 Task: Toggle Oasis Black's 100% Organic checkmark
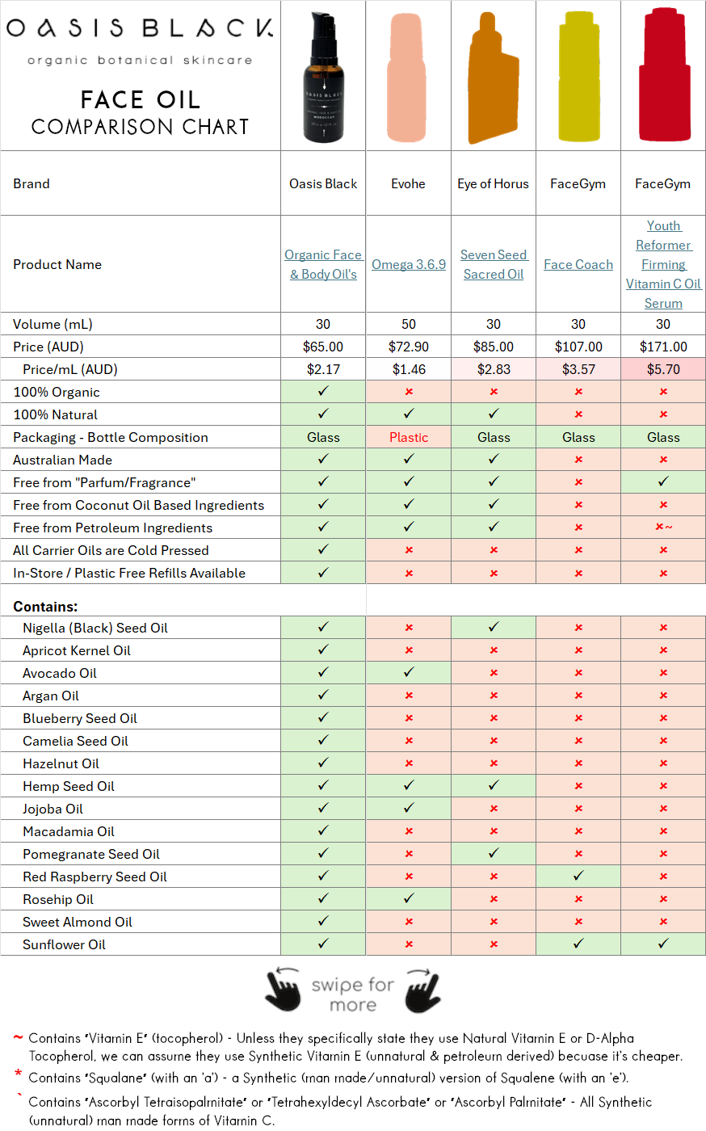click(x=322, y=392)
